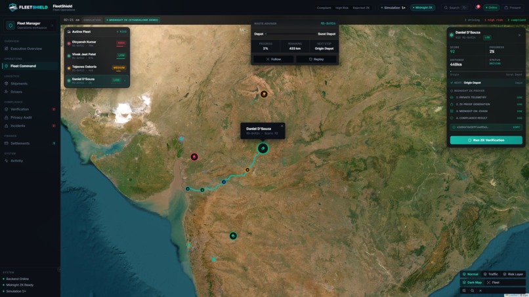Zoom out using the map zoom-out icon
Screen dimensions: 529x297
[473, 290]
